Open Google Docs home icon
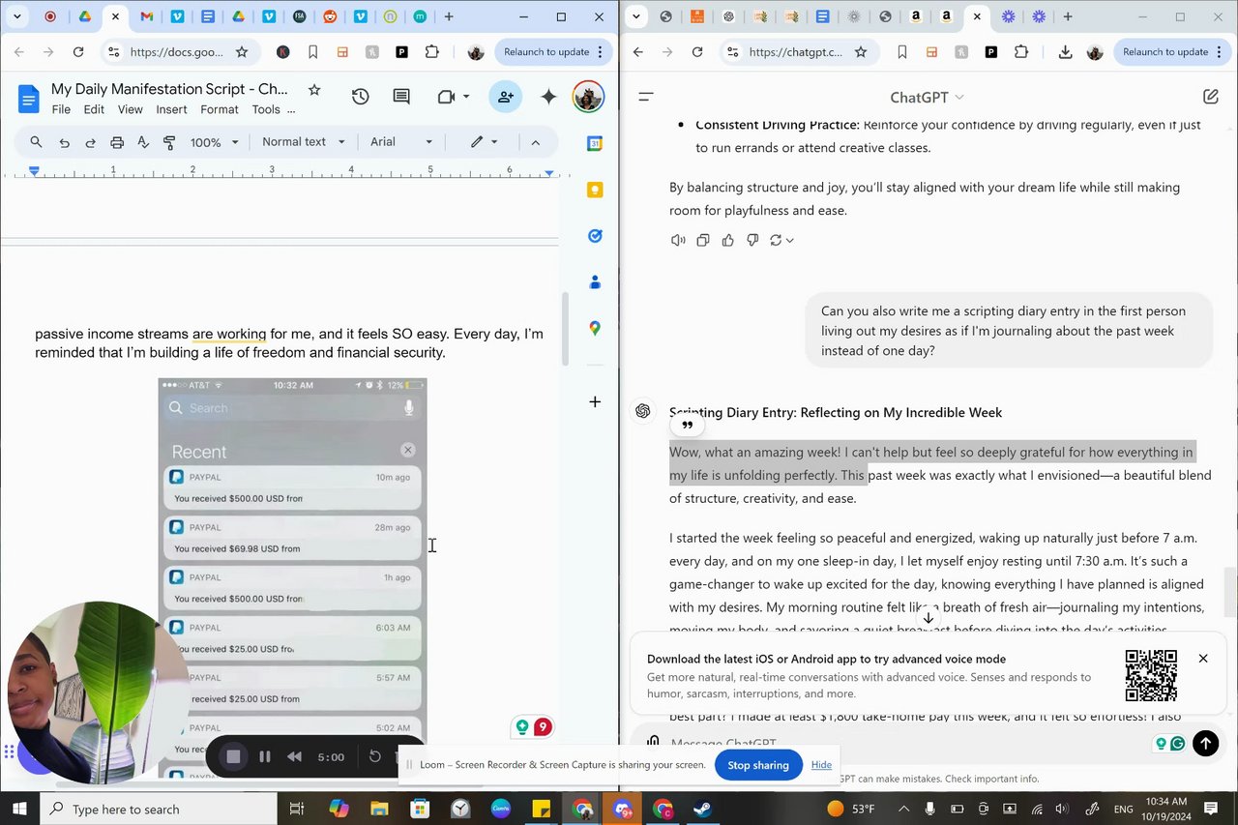1238x825 pixels. 29,99
